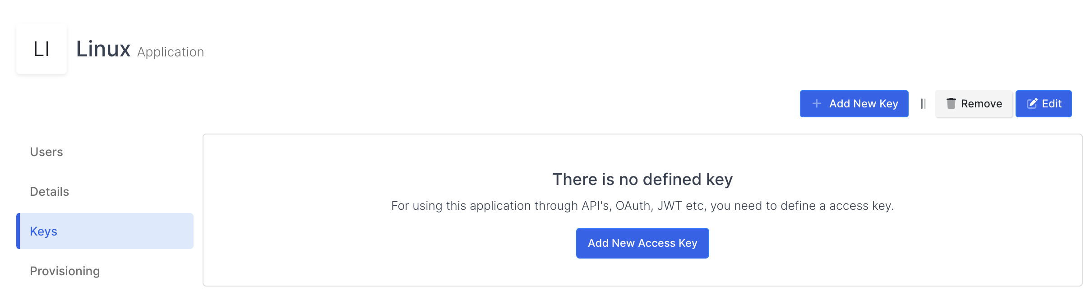Click the access key explanation text

pyautogui.click(x=642, y=205)
